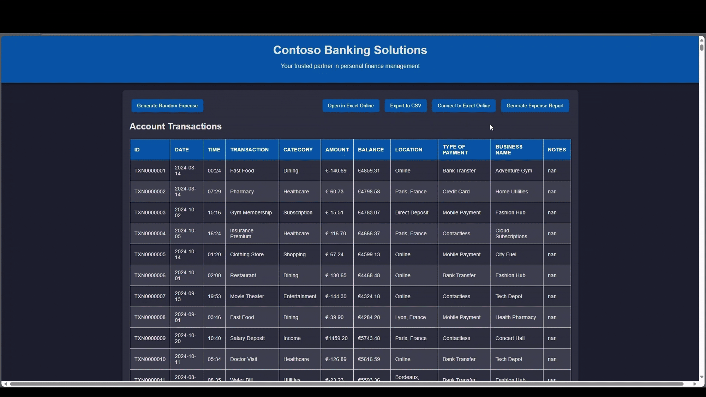
Task: Click transaction ID TXN0000002
Action: coord(150,192)
